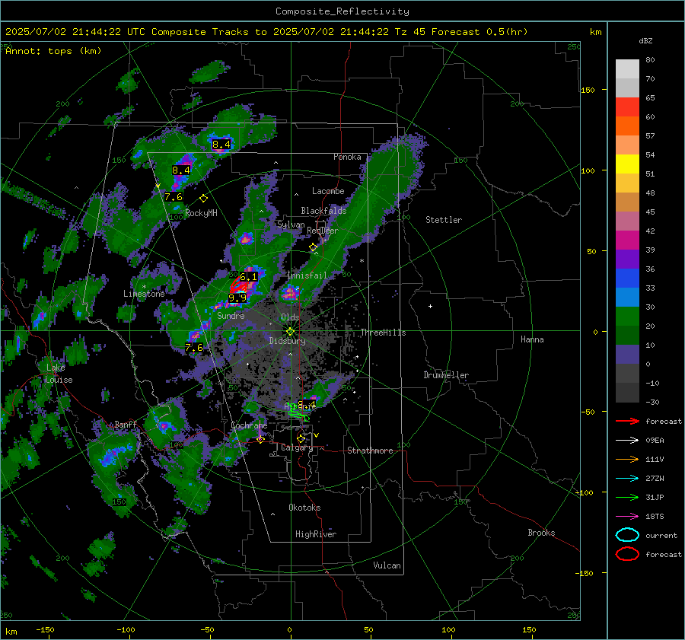Click the Drumheller city label
This screenshot has width=685, height=640.
pyautogui.click(x=446, y=375)
